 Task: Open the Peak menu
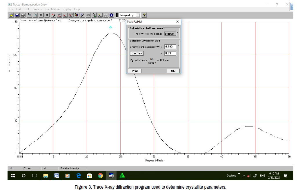tap(27, 9)
